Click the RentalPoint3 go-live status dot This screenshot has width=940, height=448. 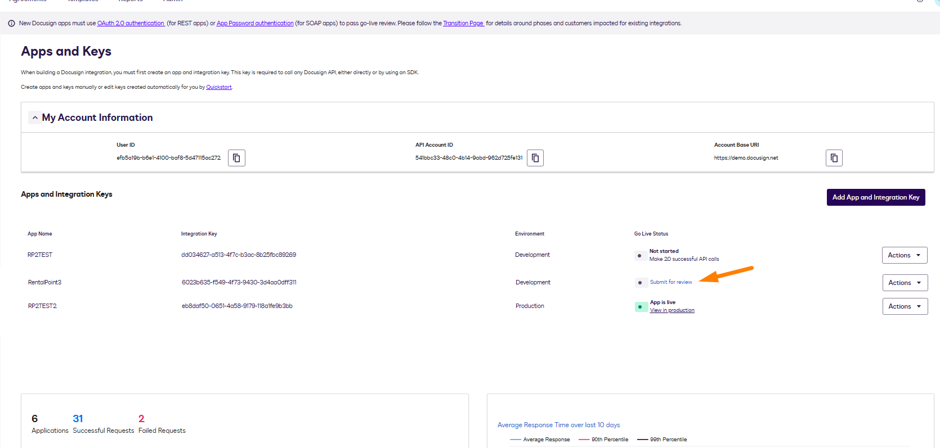(x=640, y=283)
